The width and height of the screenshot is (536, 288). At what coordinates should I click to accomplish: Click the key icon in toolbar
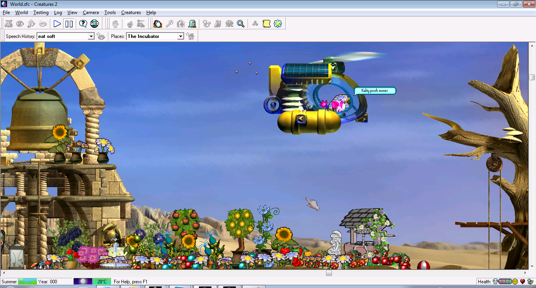point(170,24)
